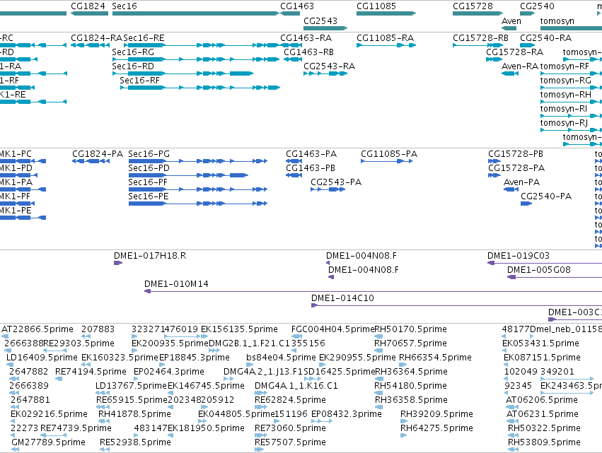The height and width of the screenshot is (453, 602).
Task: Click EST bs84e04.5prime
Action: (x=281, y=358)
